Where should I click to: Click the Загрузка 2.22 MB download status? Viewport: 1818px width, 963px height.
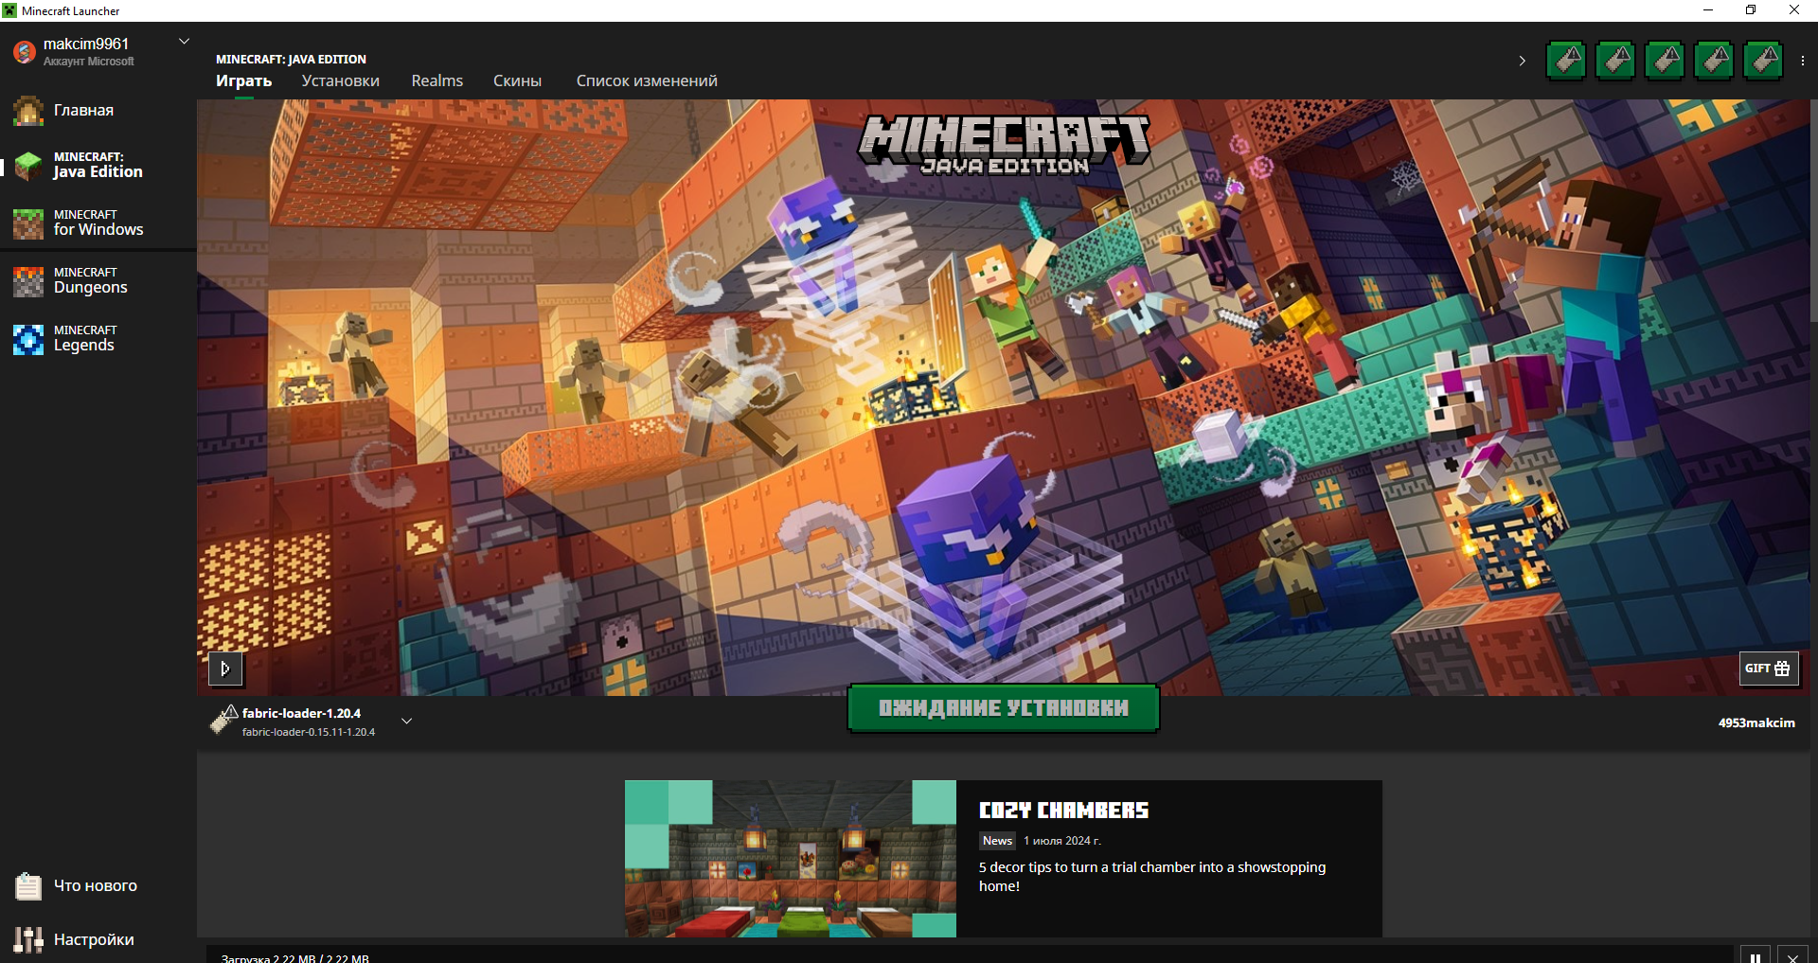click(x=295, y=958)
